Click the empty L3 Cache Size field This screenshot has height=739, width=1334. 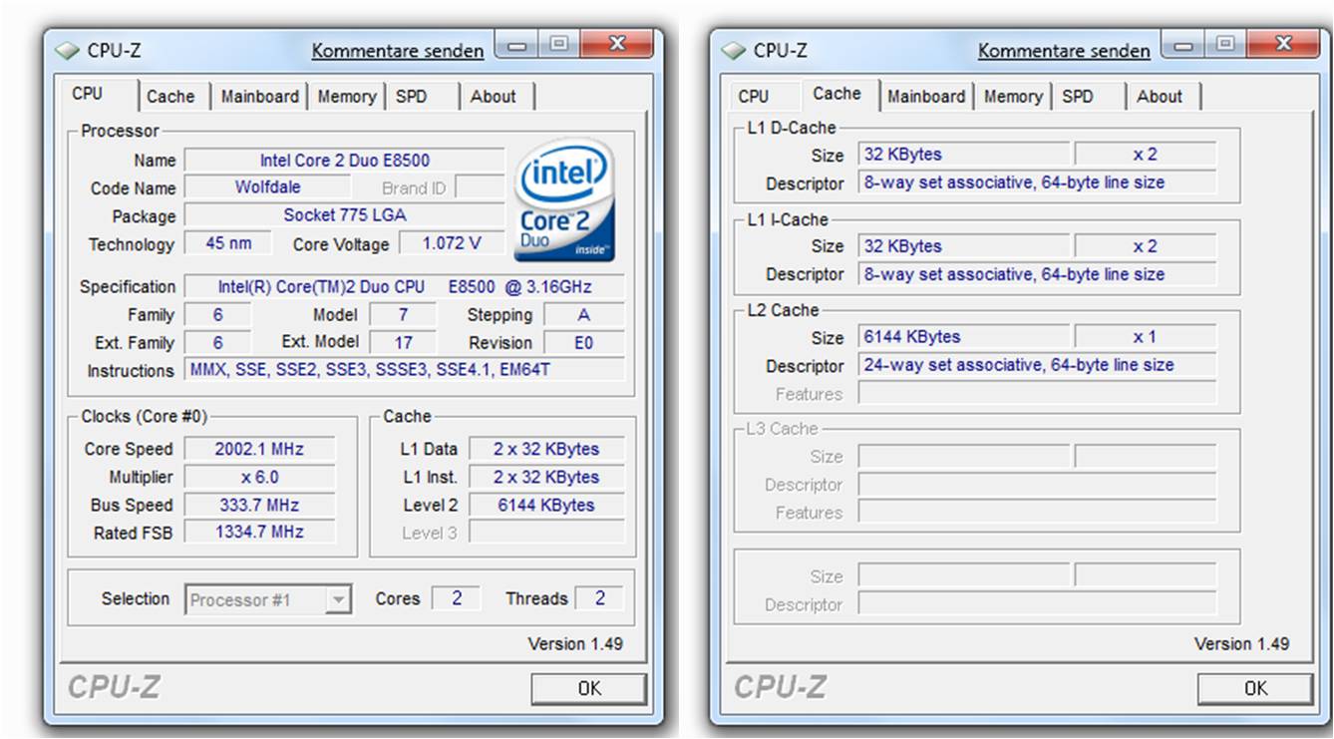(x=964, y=457)
